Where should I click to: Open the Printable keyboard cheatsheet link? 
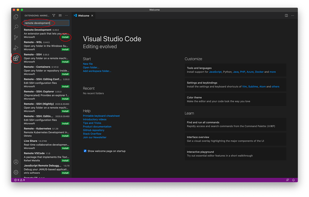pos(101,116)
